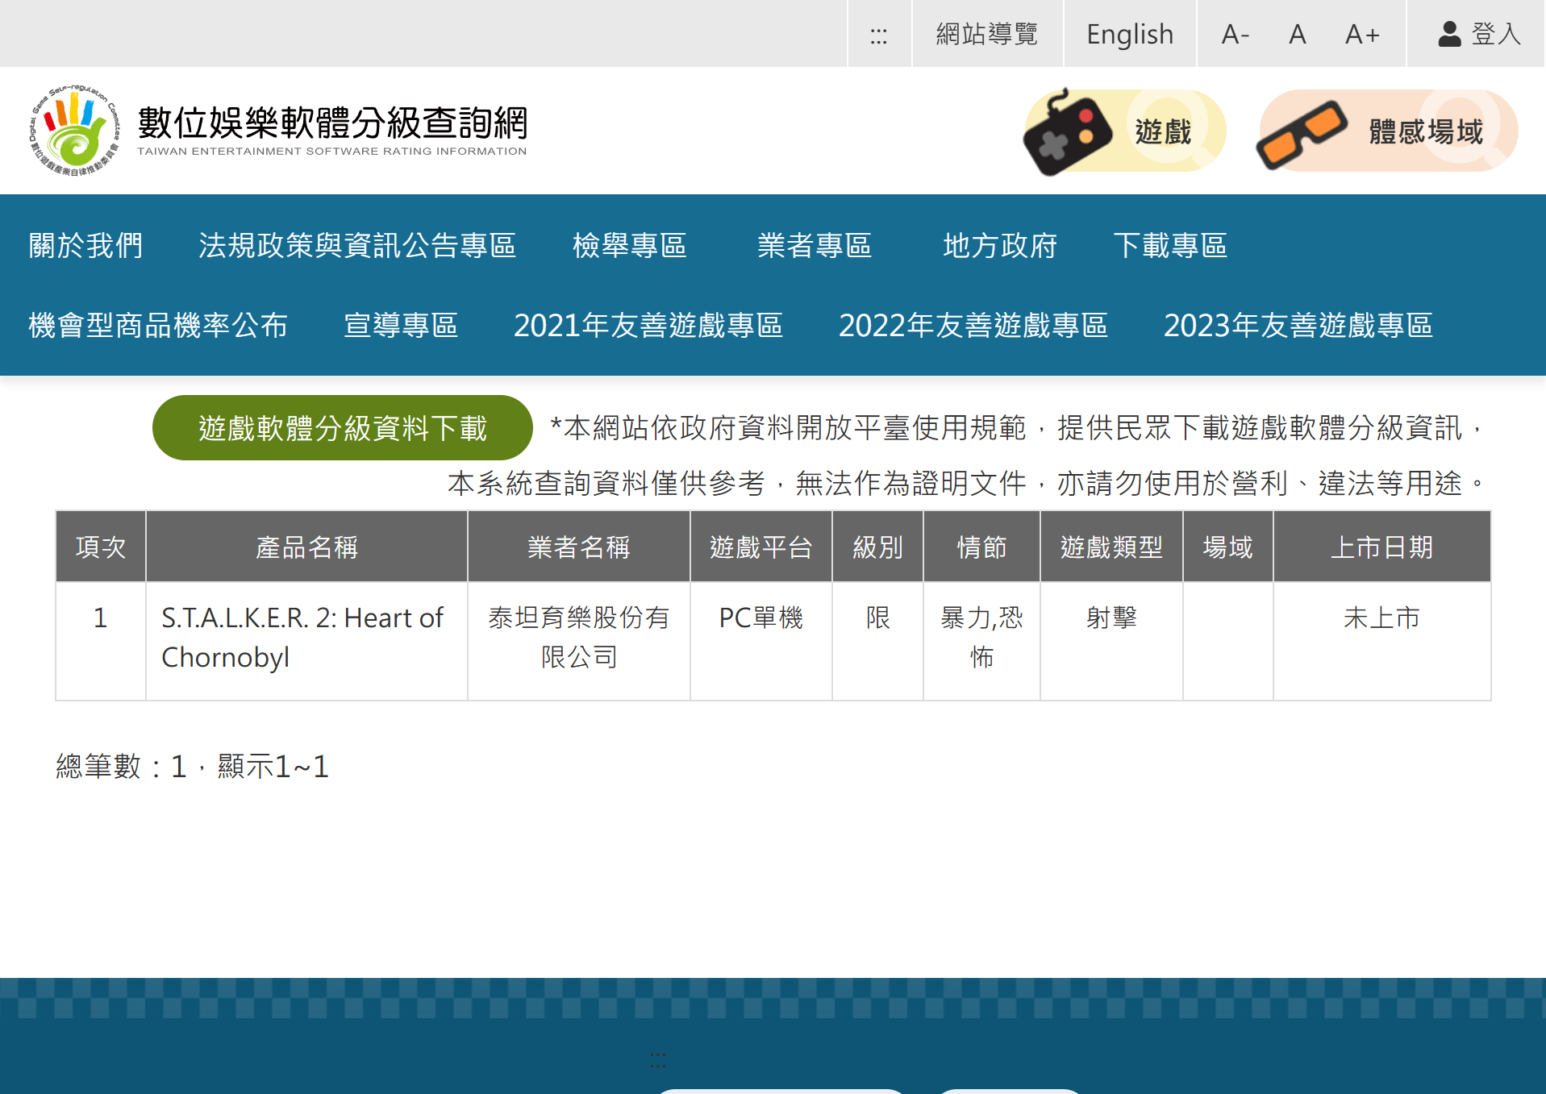This screenshot has height=1094, width=1546.
Task: Click the 登入 person login icon
Action: coord(1449,34)
